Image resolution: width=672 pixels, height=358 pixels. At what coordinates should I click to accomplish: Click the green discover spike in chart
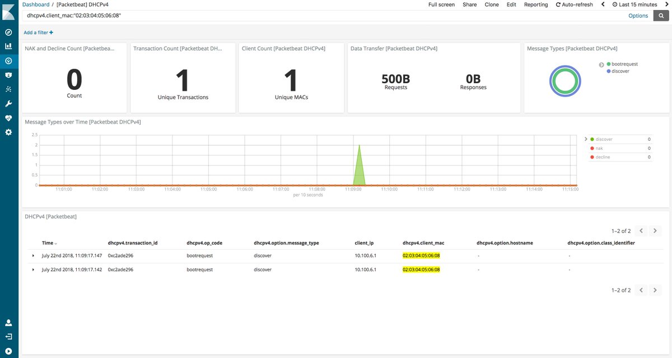tap(359, 168)
